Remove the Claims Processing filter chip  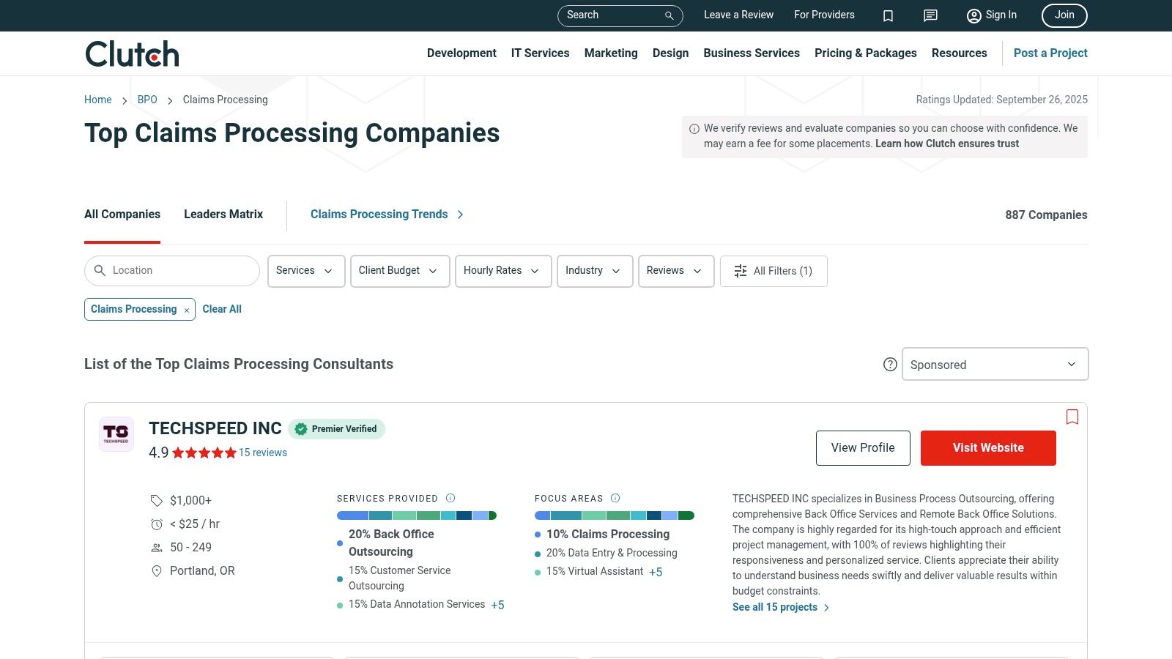click(x=187, y=310)
